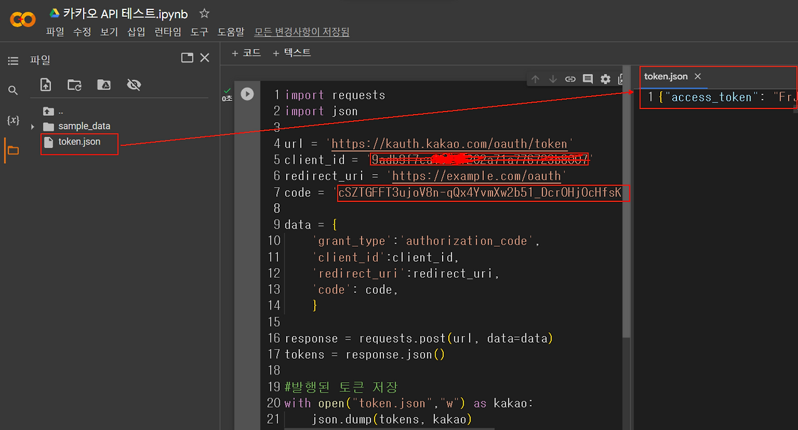Toggle hidden files visibility eye icon
This screenshot has width=798, height=430.
click(133, 85)
